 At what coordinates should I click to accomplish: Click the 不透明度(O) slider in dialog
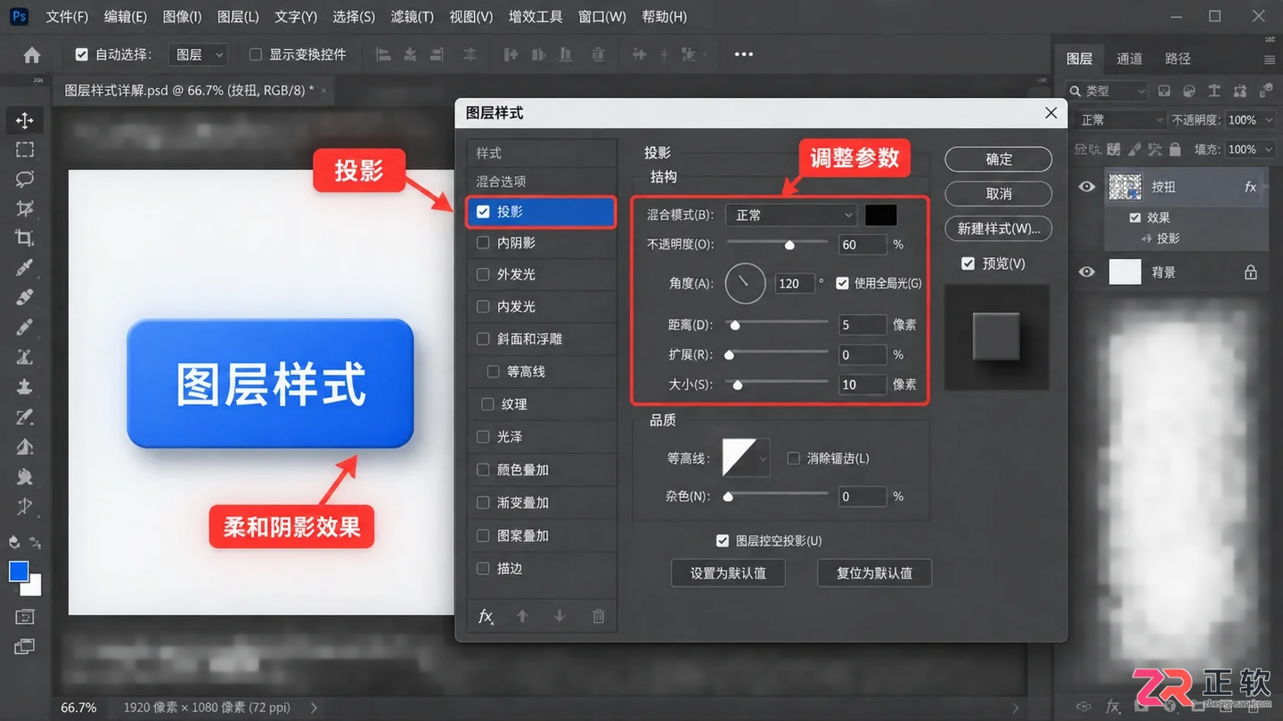[778, 244]
